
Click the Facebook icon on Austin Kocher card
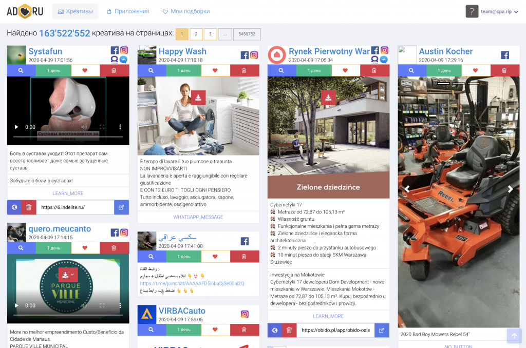click(x=505, y=55)
